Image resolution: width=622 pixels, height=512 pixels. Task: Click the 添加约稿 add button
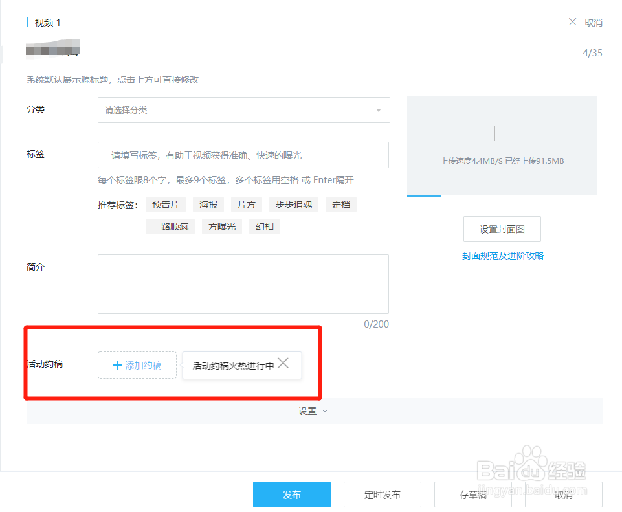click(x=137, y=365)
